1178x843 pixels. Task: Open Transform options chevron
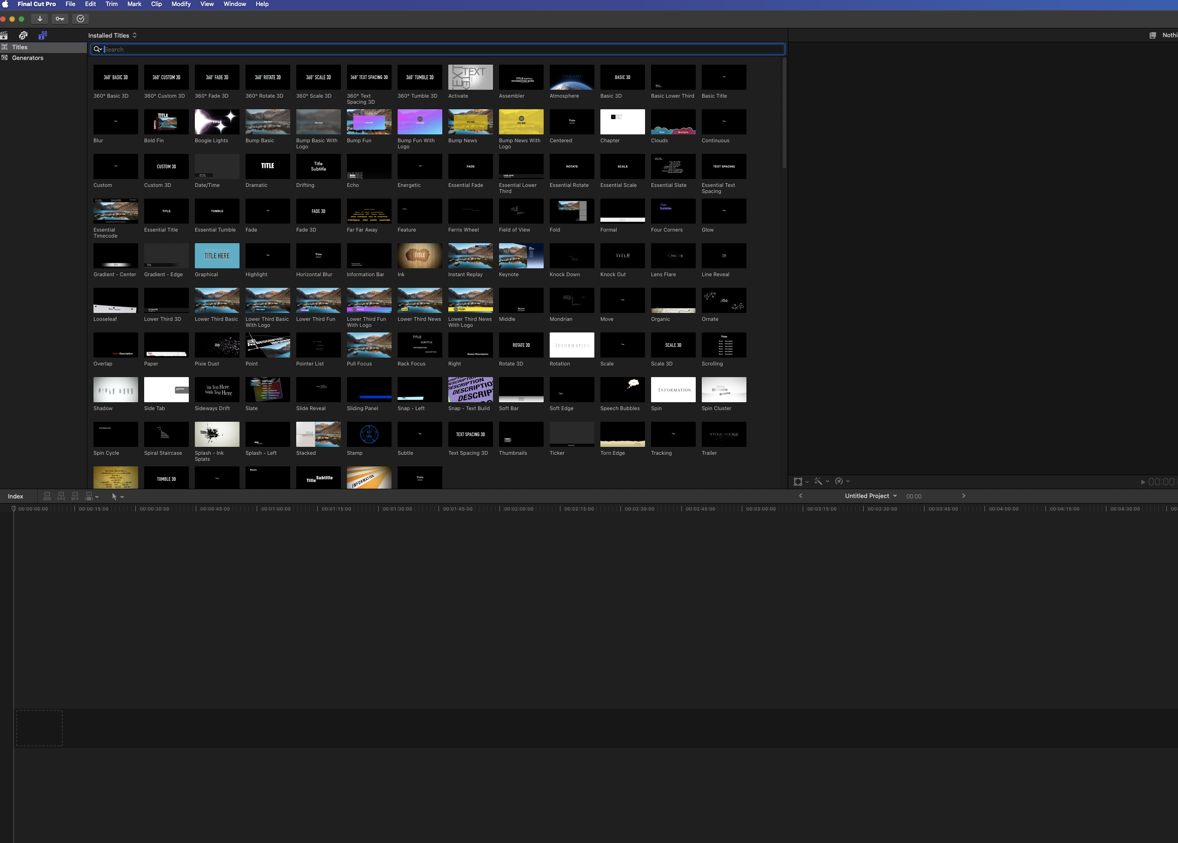click(x=807, y=482)
